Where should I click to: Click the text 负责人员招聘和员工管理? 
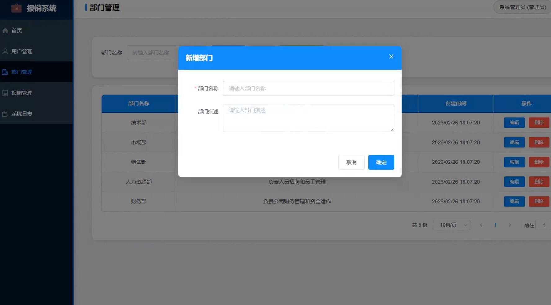pos(297,182)
